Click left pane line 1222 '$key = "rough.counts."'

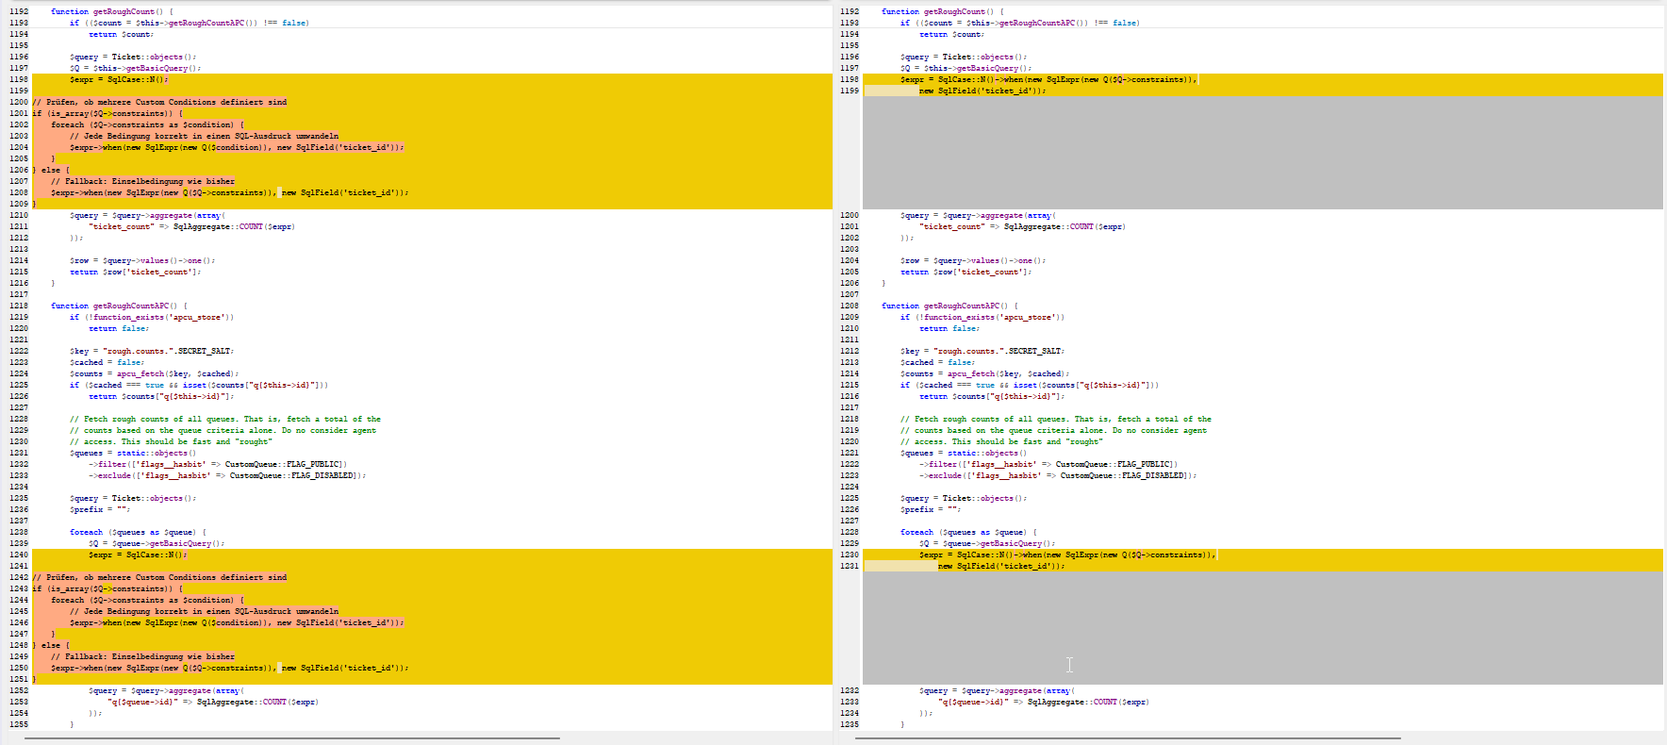point(152,351)
